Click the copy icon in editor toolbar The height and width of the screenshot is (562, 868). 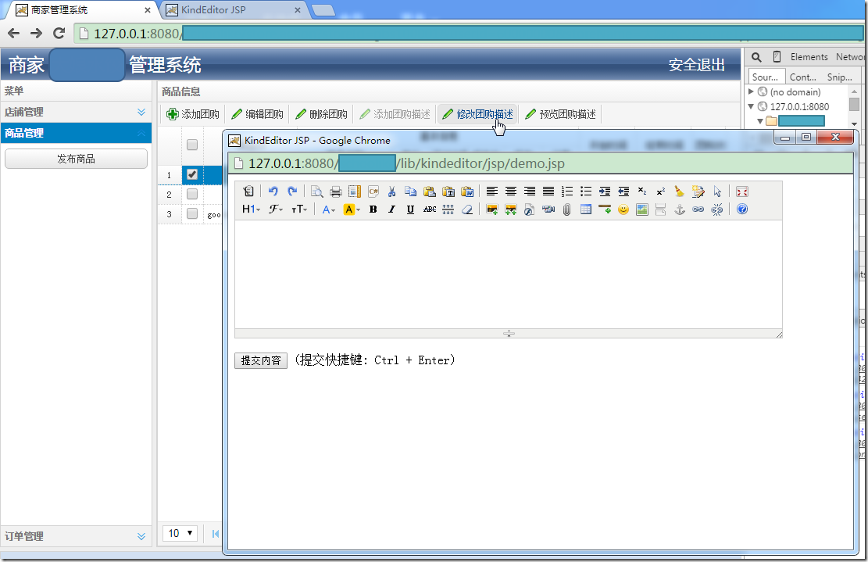click(x=411, y=192)
